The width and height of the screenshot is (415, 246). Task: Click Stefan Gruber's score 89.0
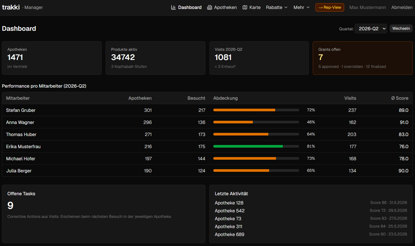click(x=403, y=110)
